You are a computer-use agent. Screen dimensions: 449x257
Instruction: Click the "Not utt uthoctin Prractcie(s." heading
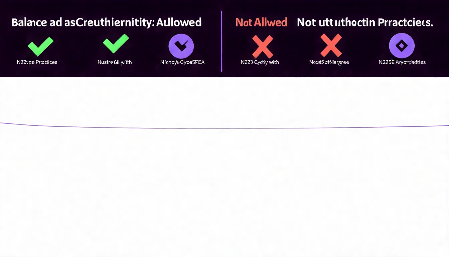365,22
